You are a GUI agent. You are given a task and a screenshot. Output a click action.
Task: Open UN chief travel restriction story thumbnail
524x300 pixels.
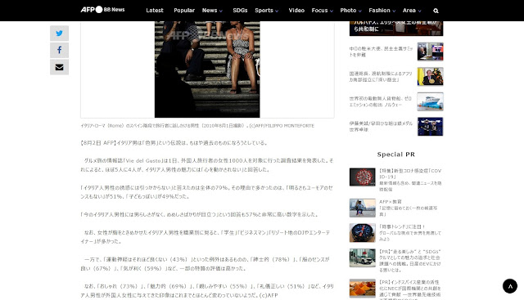coord(431,76)
